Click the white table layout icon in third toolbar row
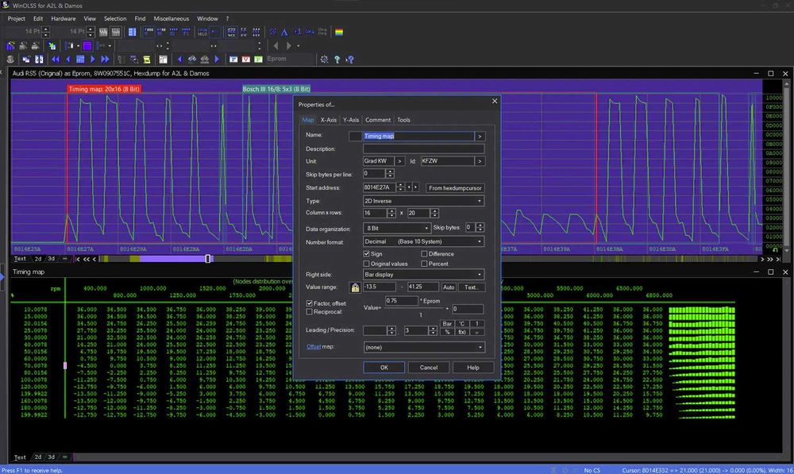This screenshot has width=794, height=474. [x=163, y=60]
